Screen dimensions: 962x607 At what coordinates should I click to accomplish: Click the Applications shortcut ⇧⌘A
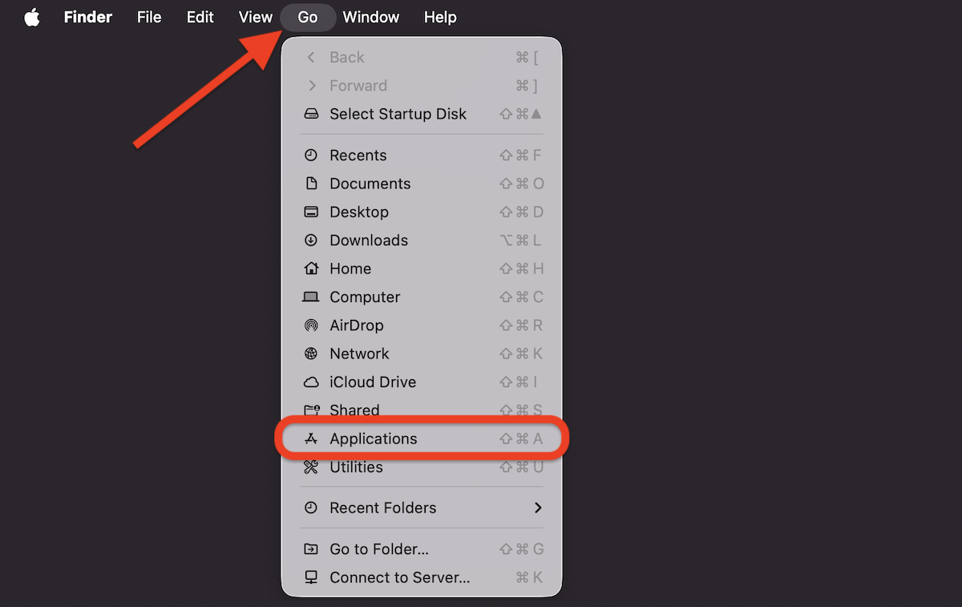coord(521,439)
